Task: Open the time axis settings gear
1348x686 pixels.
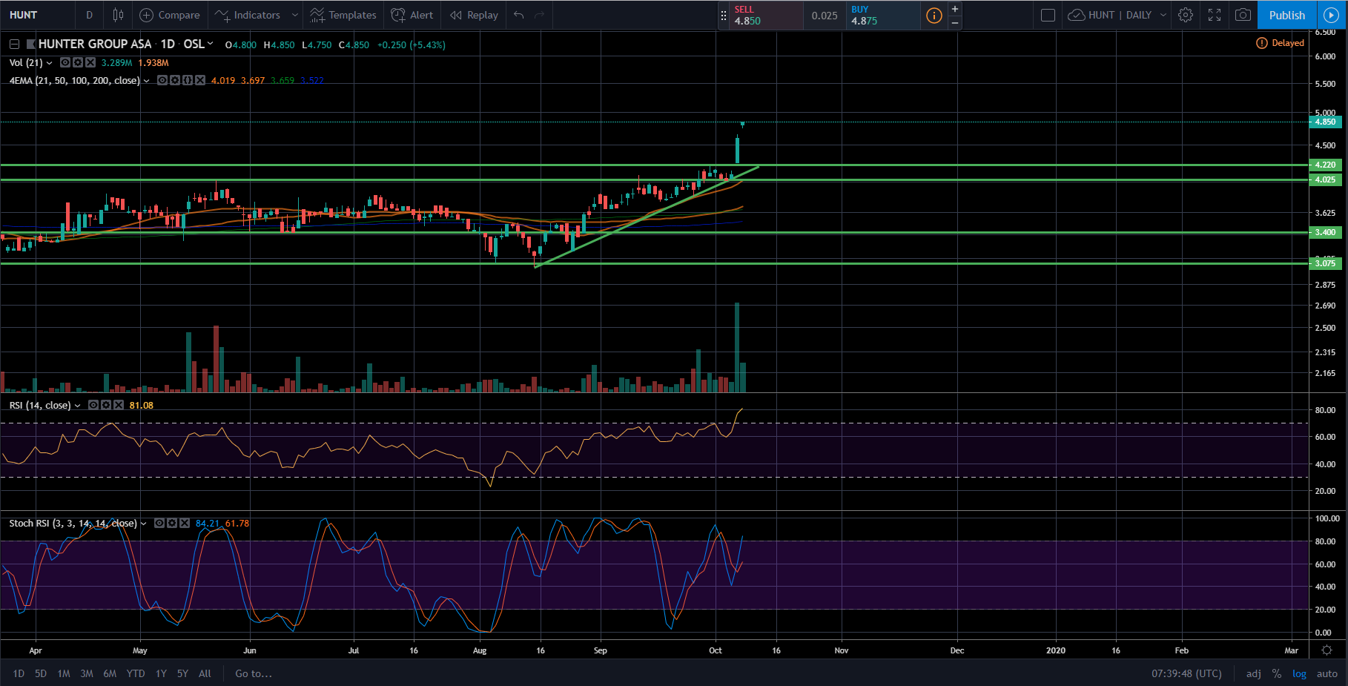Action: 1327,650
